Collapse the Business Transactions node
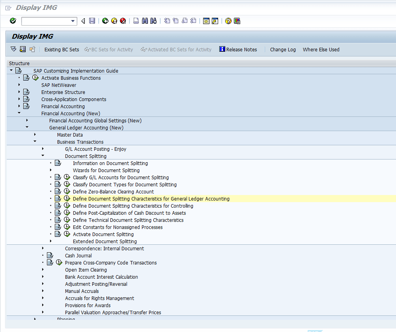The image size is (396, 332). [35, 142]
